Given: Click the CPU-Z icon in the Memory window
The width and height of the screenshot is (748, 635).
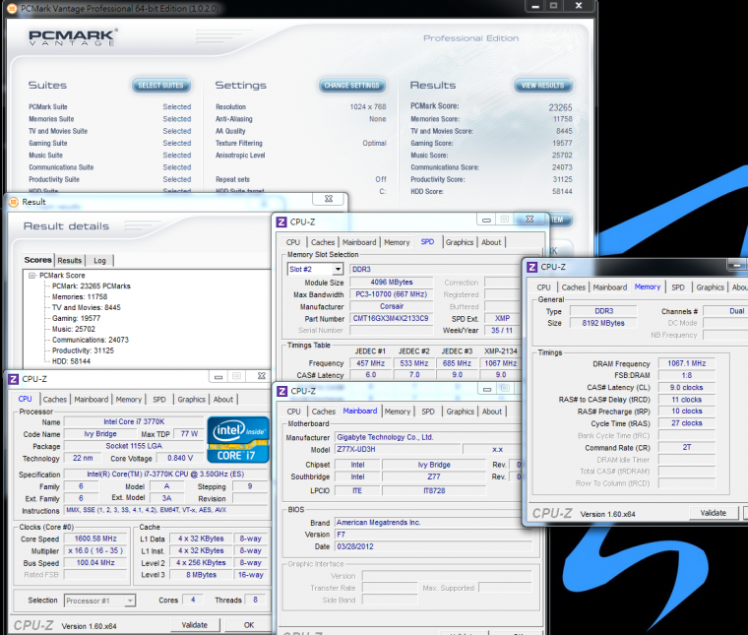Looking at the screenshot, I should tap(531, 267).
